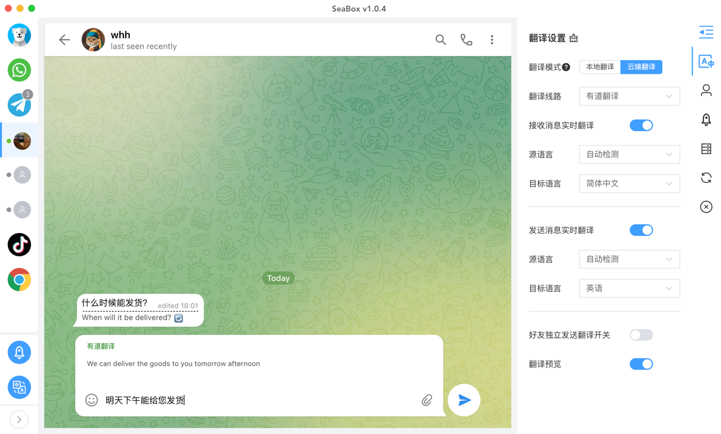Screen dimensions: 721x434
Task: Show translation mode help tooltip
Action: (x=566, y=68)
